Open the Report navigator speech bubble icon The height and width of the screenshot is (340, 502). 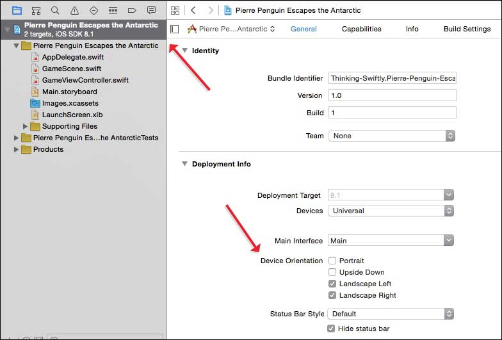[x=151, y=10]
